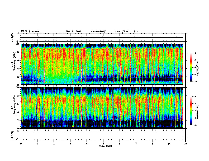The height and width of the screenshot is (161, 209).
Task: Click the '5' tick on the ch.1(V) axis
Action: click(x=18, y=33)
